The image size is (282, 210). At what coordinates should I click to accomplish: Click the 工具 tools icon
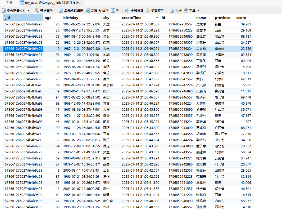pyautogui.click(x=186, y=11)
